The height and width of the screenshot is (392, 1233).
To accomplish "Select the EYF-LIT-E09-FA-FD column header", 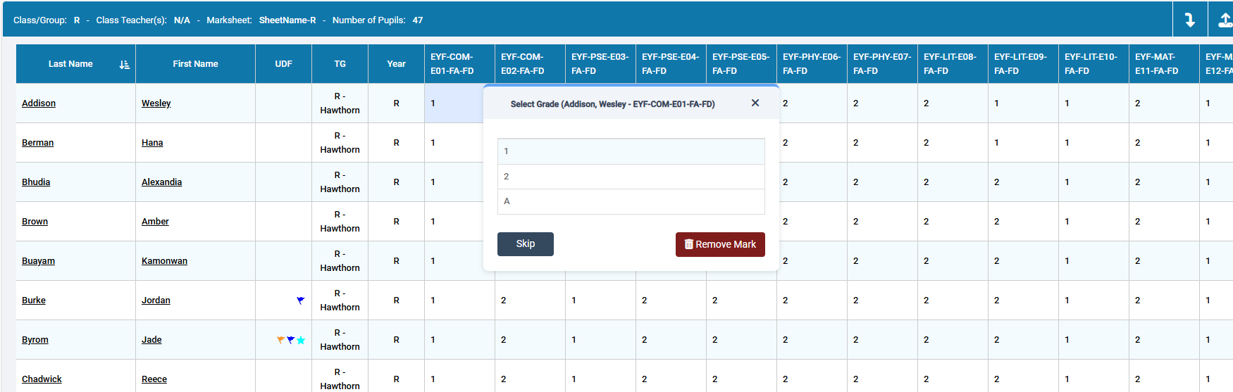I will click(x=1023, y=64).
